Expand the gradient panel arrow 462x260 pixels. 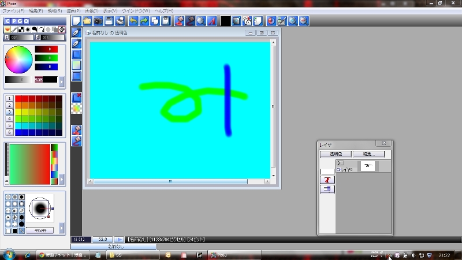point(61,179)
